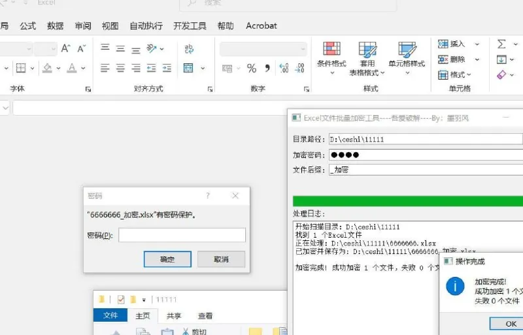Screen dimensions: 523x335
Task: Align cell text to the left
Action: pyautogui.click(x=105, y=68)
